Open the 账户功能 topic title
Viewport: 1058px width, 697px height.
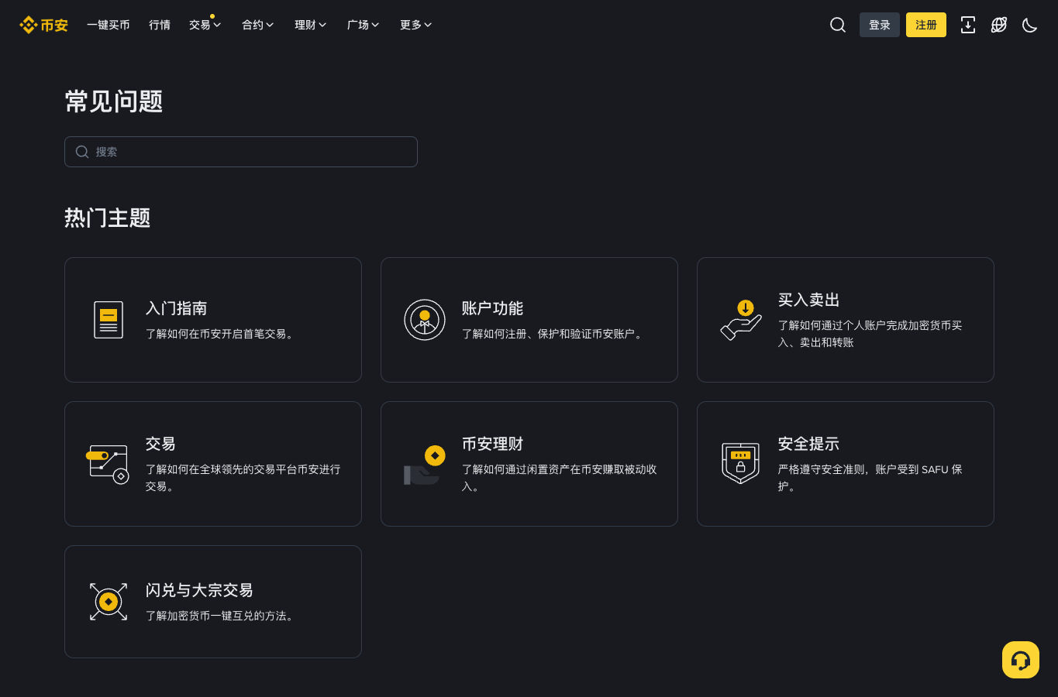[x=493, y=308]
